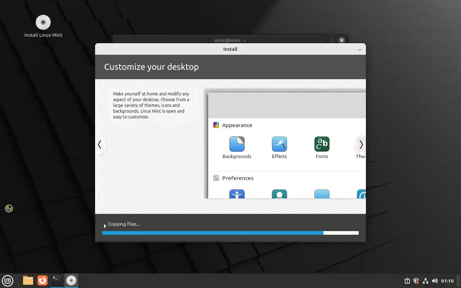Go back to the previous installer slide
The width and height of the screenshot is (461, 288).
click(x=100, y=145)
